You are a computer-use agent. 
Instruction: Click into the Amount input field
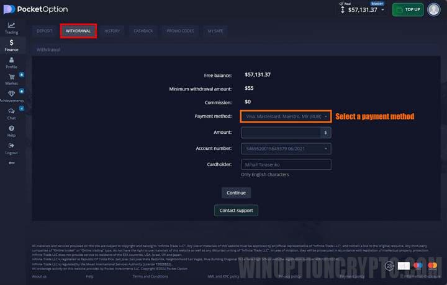coord(281,132)
